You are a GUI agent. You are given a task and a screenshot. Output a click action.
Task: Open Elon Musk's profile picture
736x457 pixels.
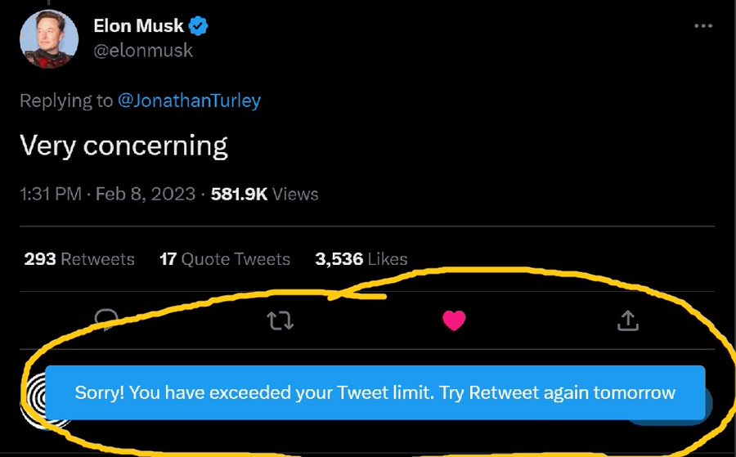pyautogui.click(x=49, y=38)
